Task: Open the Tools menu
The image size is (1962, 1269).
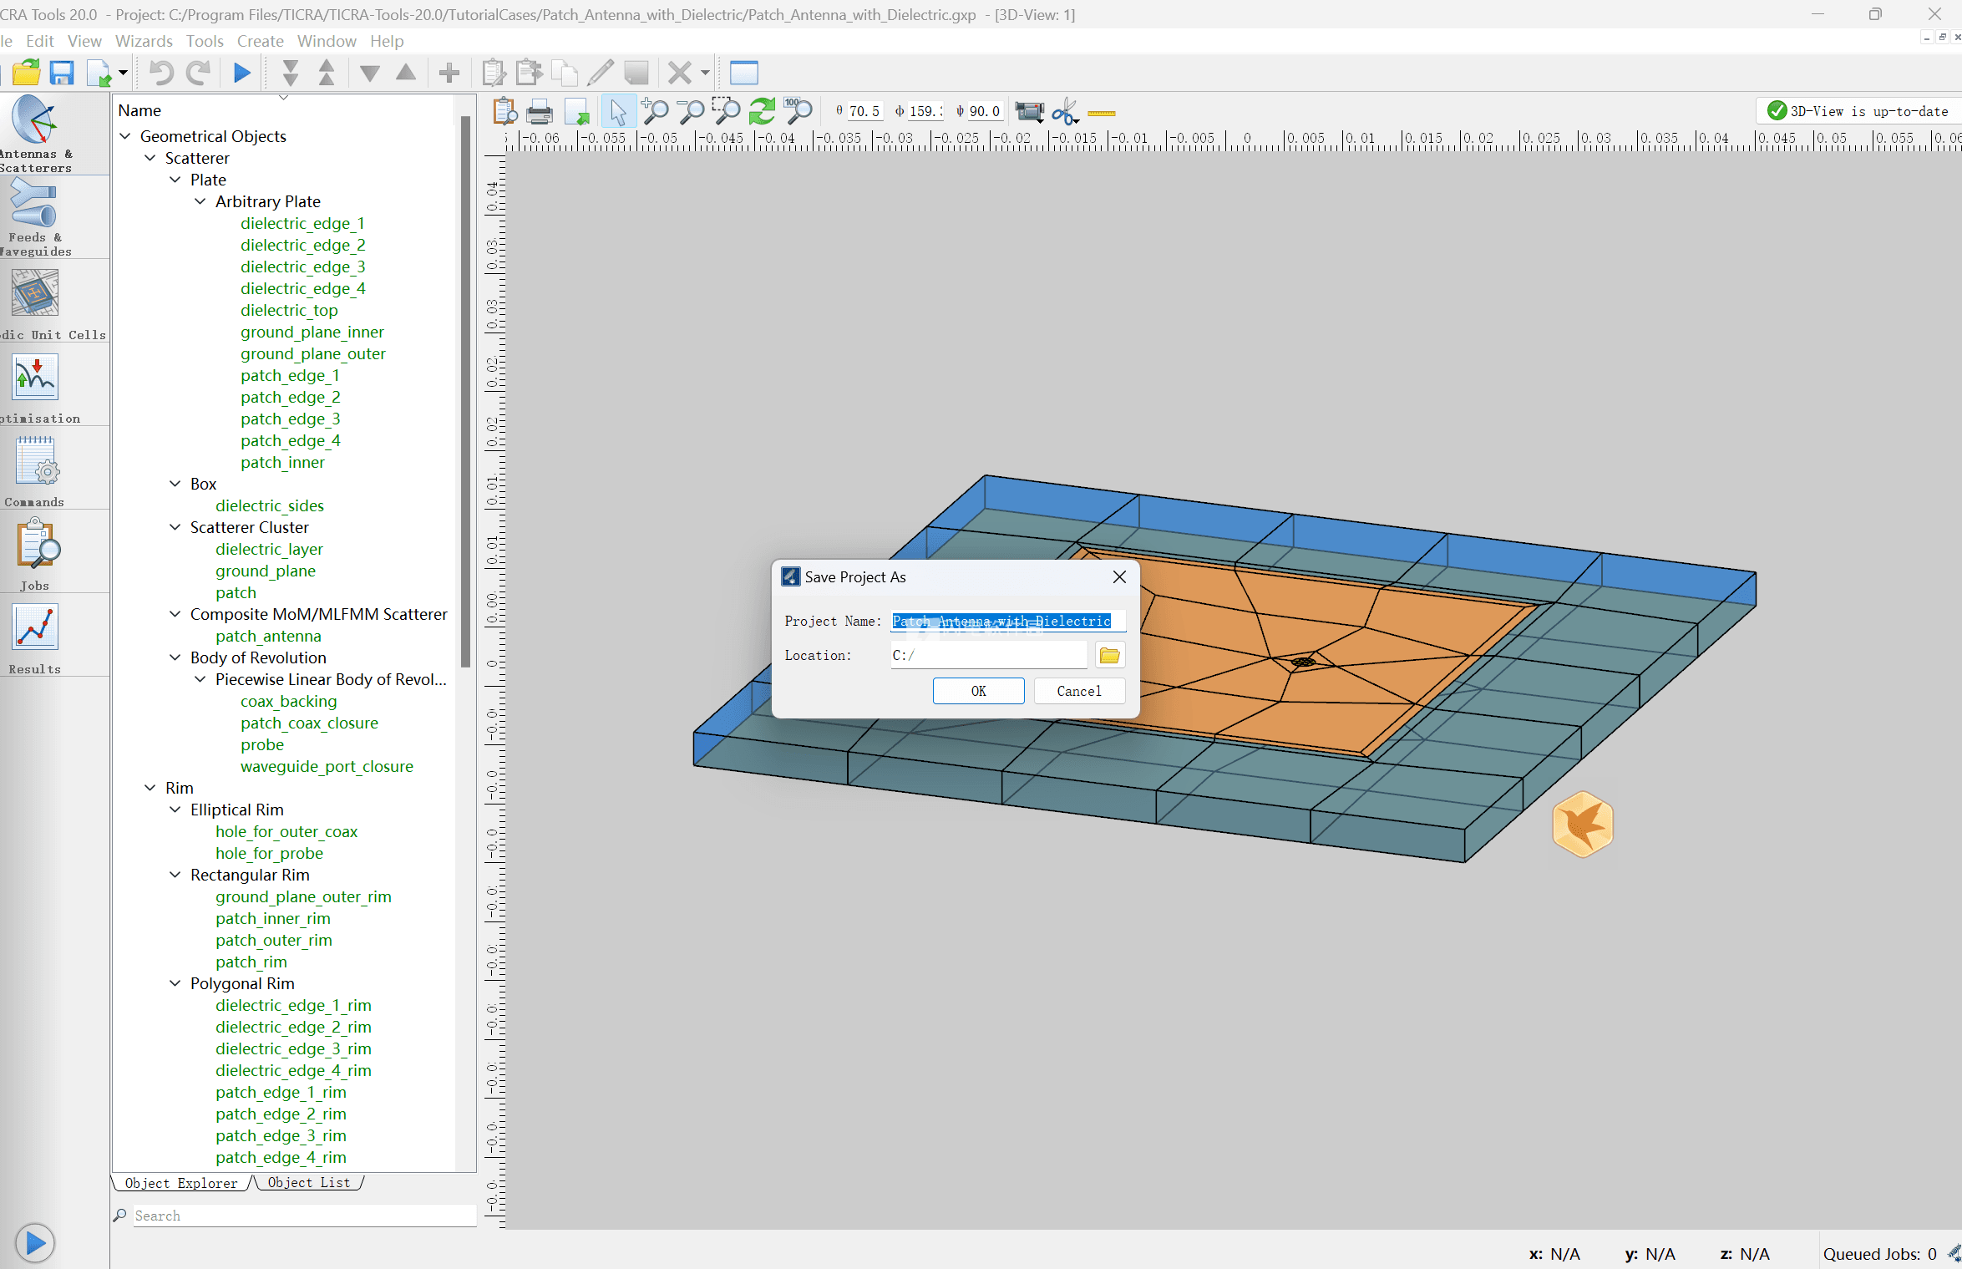Action: (x=205, y=41)
